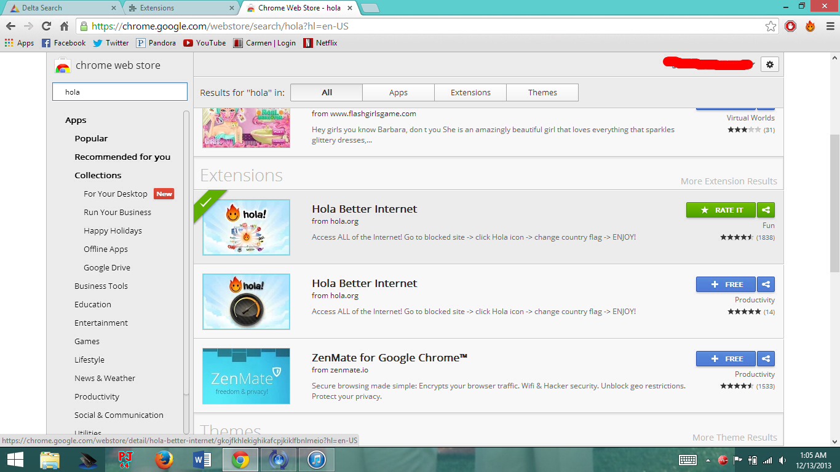Open the red stop-sign extension icon
840x472 pixels.
[791, 26]
